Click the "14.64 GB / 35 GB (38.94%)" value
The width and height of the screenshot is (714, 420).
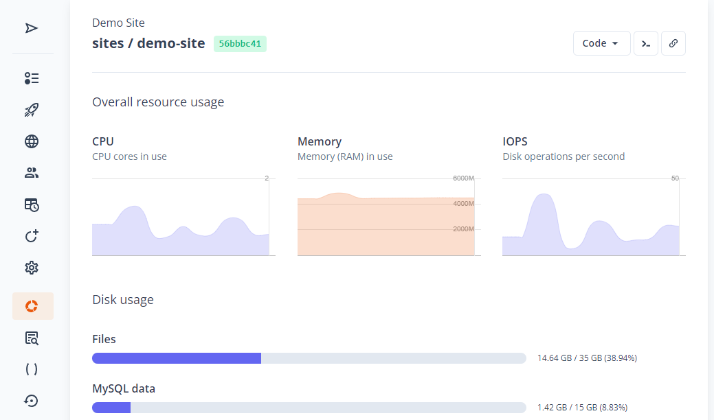(x=587, y=358)
